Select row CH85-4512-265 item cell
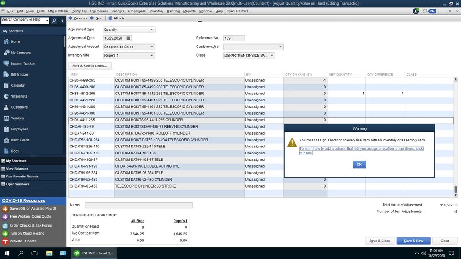 (x=91, y=94)
